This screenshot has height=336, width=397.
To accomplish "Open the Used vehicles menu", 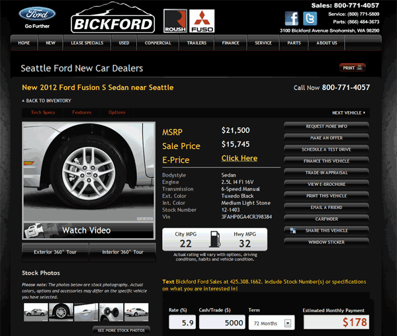I will (x=124, y=43).
